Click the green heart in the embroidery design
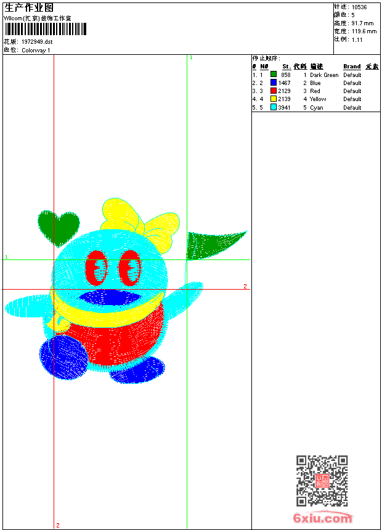Image resolution: width=382 pixels, height=530 pixels. click(59, 229)
